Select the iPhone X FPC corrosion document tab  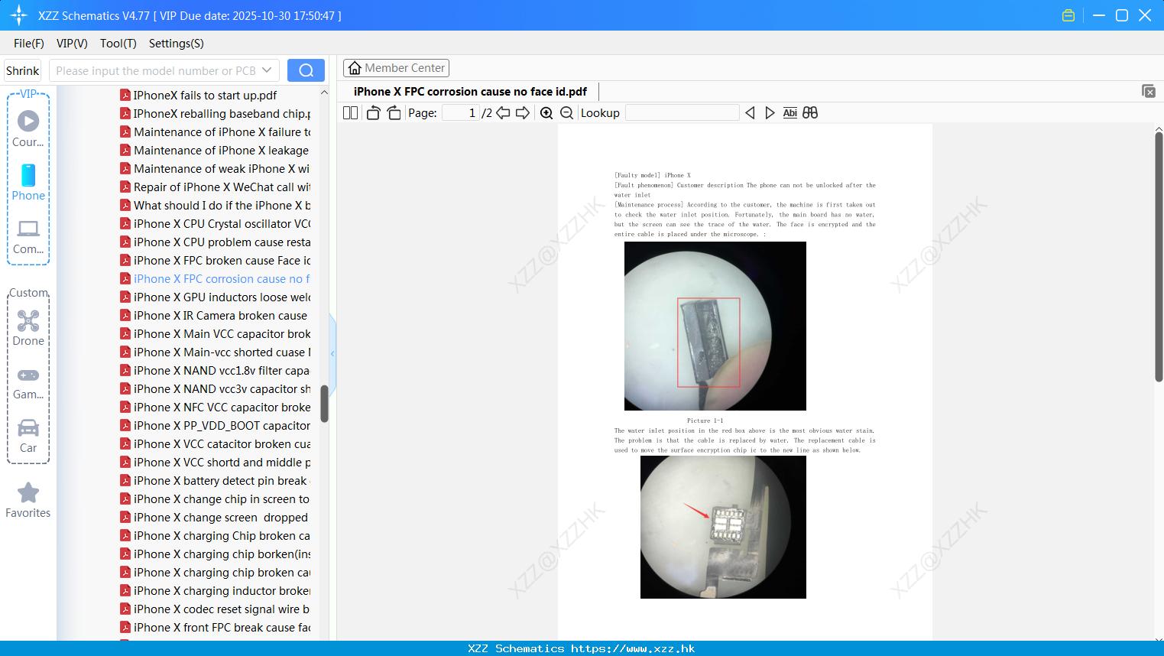coord(470,92)
